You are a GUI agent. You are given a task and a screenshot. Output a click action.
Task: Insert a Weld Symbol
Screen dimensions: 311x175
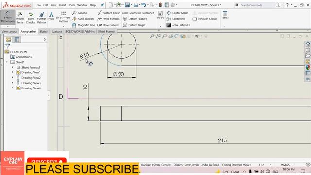pos(108,19)
